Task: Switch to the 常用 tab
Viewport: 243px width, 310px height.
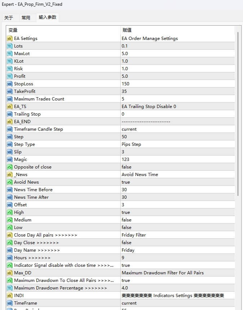Action: click(x=26, y=18)
